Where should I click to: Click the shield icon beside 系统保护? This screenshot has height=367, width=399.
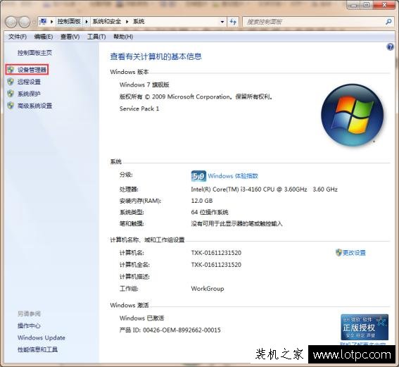click(11, 94)
